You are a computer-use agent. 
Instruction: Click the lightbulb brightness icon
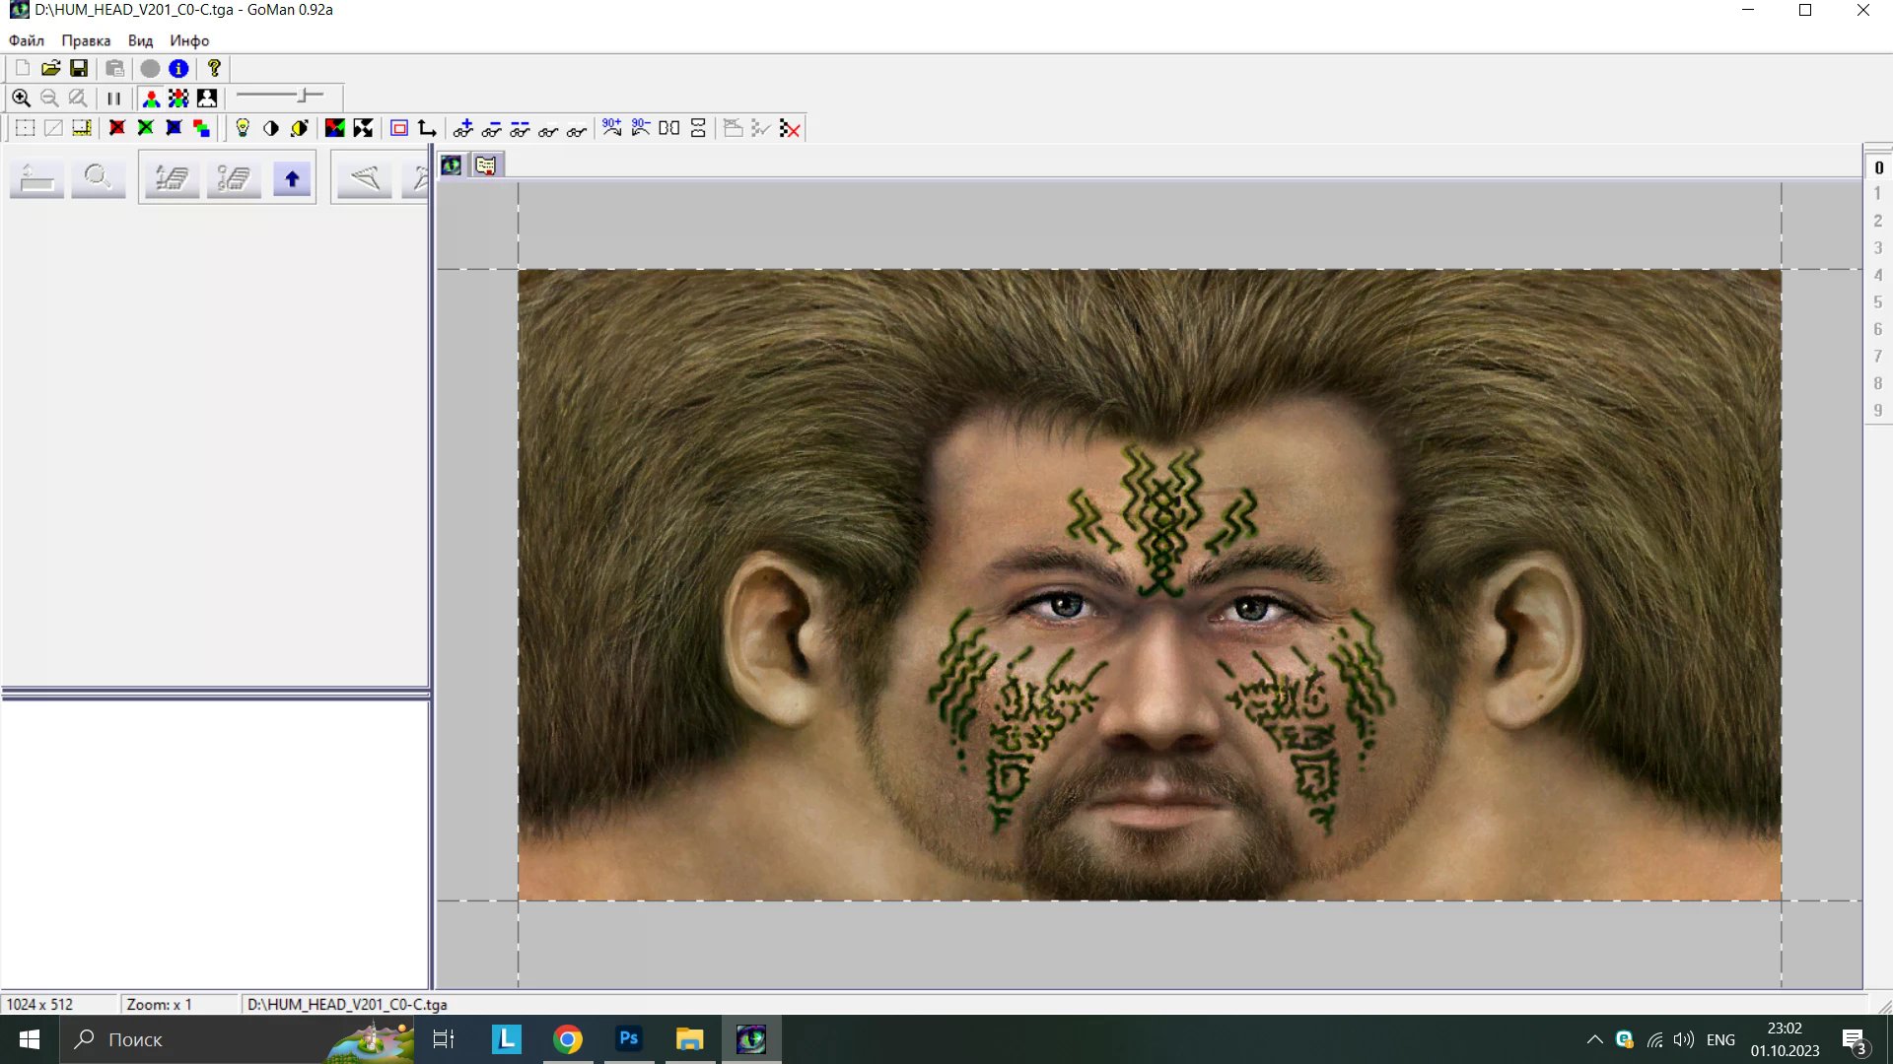[243, 128]
